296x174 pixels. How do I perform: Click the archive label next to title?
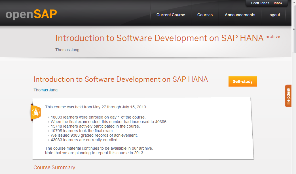[273, 36]
